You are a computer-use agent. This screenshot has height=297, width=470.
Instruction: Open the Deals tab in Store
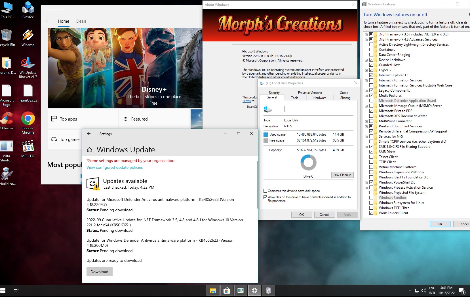click(81, 21)
